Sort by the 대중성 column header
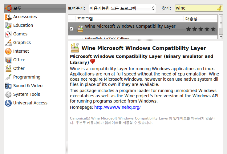Viewport: 227px width, 154px height. click(201, 19)
